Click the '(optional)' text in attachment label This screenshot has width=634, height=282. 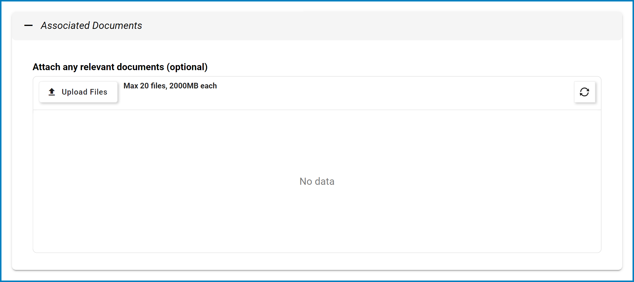(187, 67)
